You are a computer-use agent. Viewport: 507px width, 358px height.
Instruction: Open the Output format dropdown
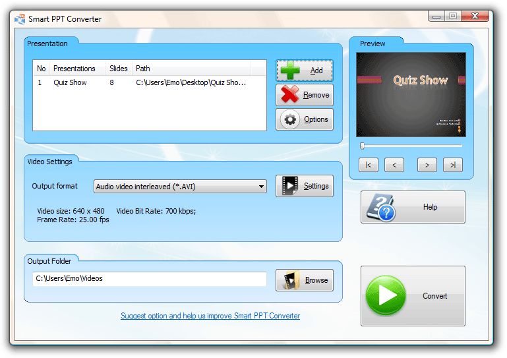pos(180,187)
